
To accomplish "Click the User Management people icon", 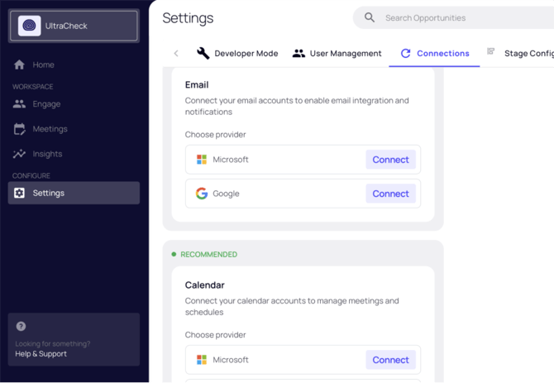I will click(x=298, y=53).
